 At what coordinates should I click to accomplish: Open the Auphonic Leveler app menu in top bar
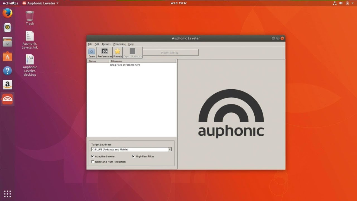coord(40,3)
